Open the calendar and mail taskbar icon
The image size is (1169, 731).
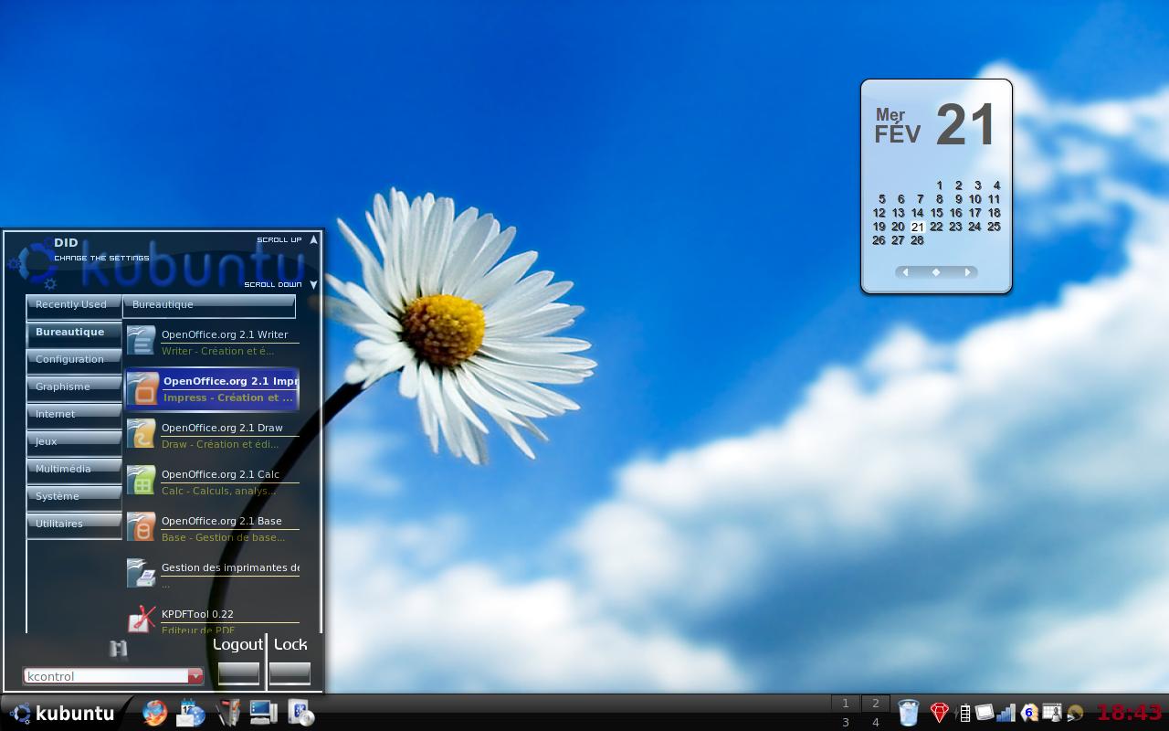click(x=191, y=713)
